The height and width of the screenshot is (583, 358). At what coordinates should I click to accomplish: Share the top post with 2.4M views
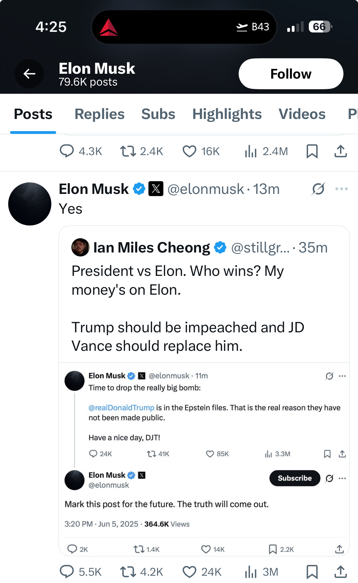pyautogui.click(x=340, y=151)
